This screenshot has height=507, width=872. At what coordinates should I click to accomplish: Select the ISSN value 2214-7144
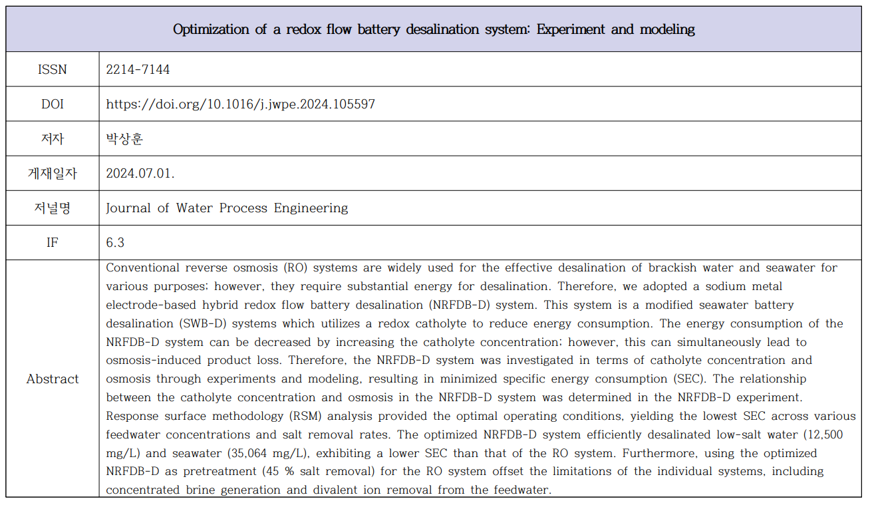[x=138, y=70]
